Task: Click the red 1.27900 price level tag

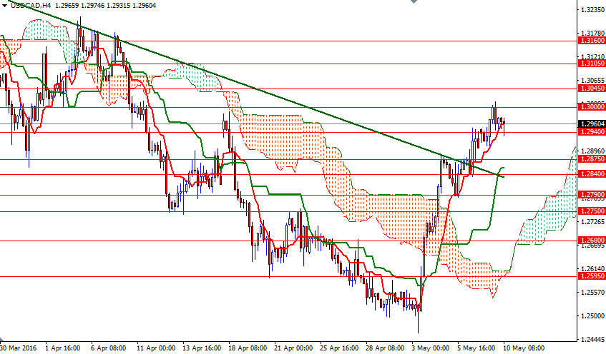Action: [x=590, y=195]
